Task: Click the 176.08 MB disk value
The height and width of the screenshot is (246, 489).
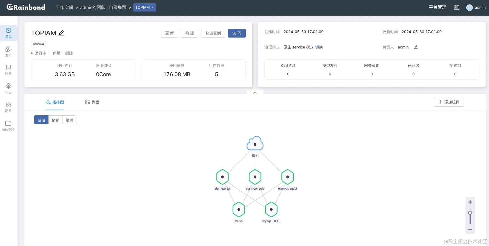Action: 177,74
